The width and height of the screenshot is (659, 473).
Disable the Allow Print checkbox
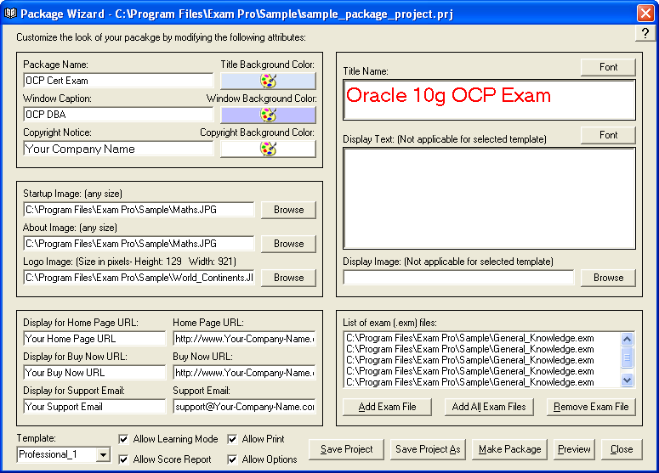pyautogui.click(x=233, y=439)
